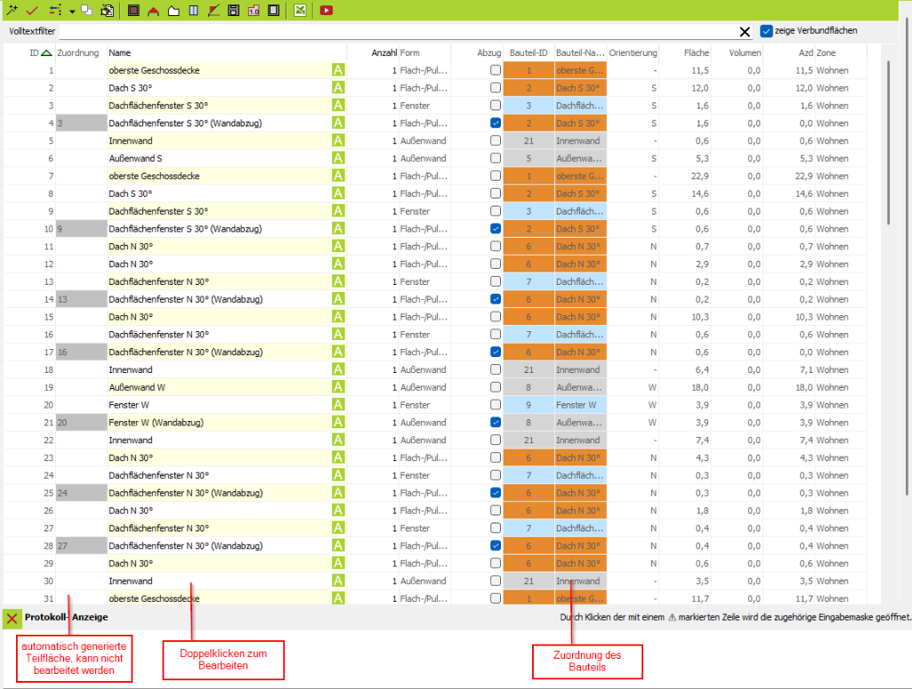Click the Bauteil-ID column header

click(528, 53)
